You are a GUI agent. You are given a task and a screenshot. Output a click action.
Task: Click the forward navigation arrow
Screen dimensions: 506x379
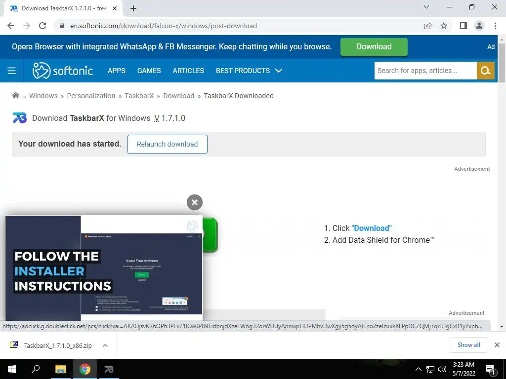pyautogui.click(x=27, y=26)
